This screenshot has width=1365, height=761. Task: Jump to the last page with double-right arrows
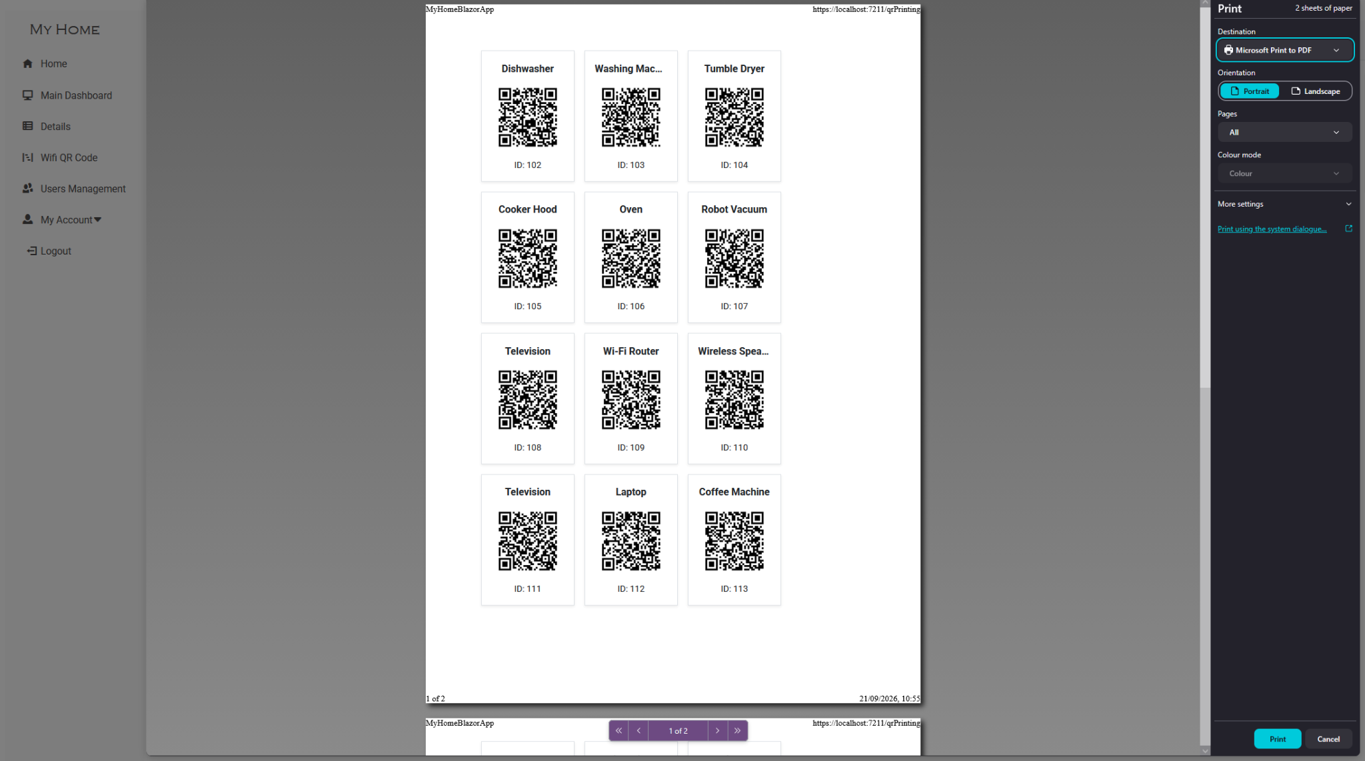(737, 730)
